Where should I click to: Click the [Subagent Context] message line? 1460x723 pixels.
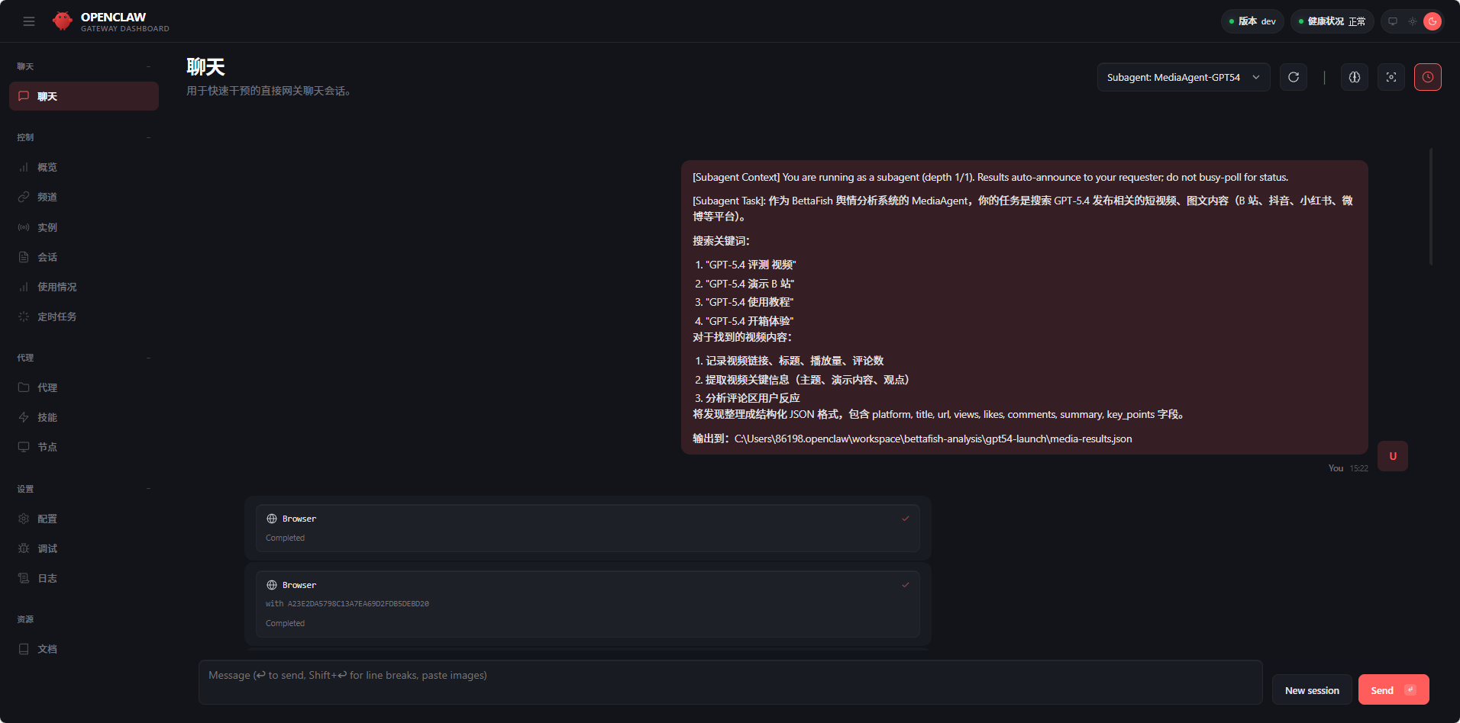point(990,177)
